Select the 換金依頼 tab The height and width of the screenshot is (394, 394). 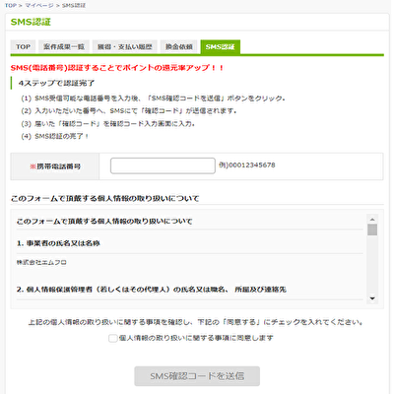[x=179, y=47]
